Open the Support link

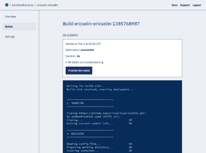point(185,5)
